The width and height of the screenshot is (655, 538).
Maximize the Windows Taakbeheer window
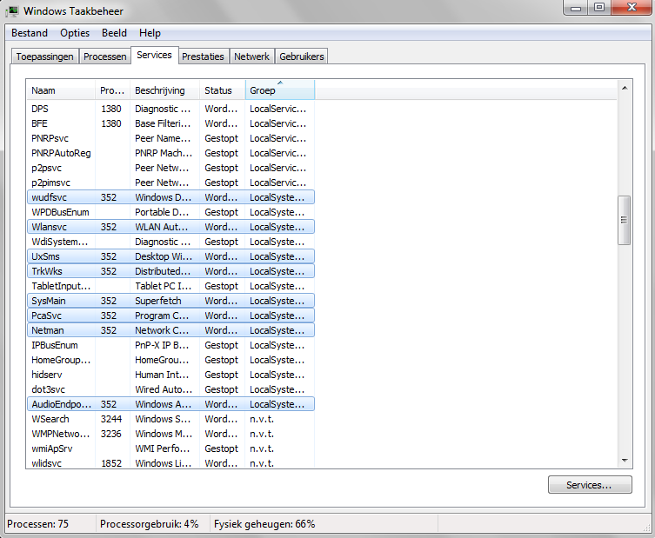point(599,8)
